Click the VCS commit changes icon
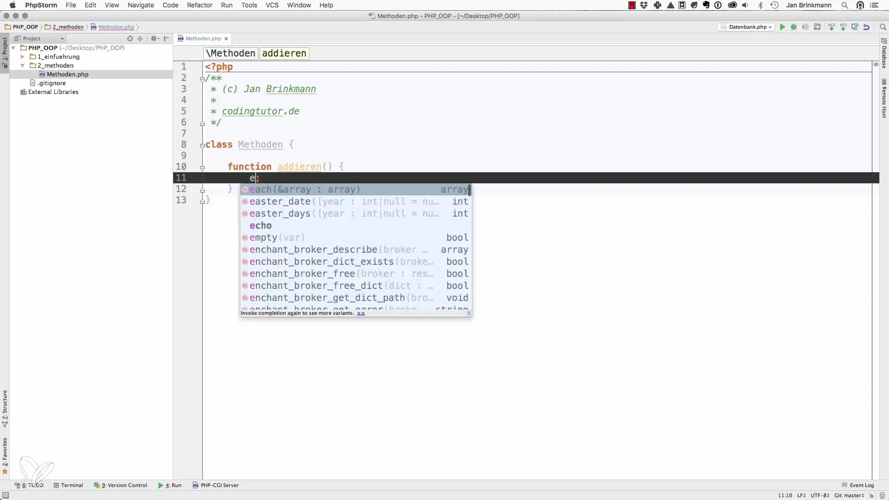This screenshot has height=500, width=889. click(843, 27)
